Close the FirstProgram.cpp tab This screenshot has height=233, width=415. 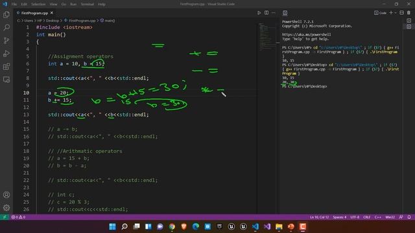[x=52, y=13]
